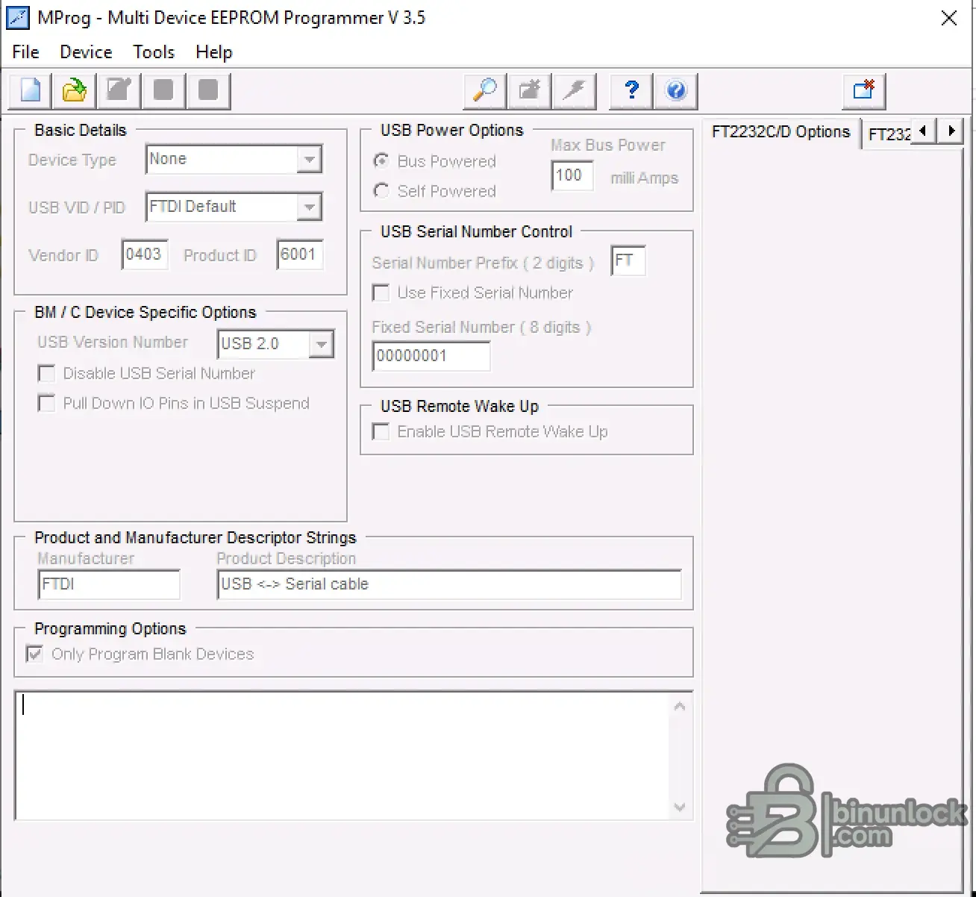This screenshot has height=897, width=976.
Task: Click the USB Serial Number Control heading
Action: click(x=476, y=232)
